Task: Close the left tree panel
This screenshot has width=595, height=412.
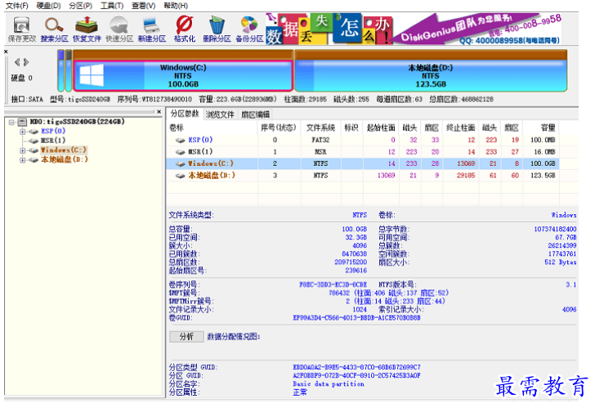Action: pos(159,111)
